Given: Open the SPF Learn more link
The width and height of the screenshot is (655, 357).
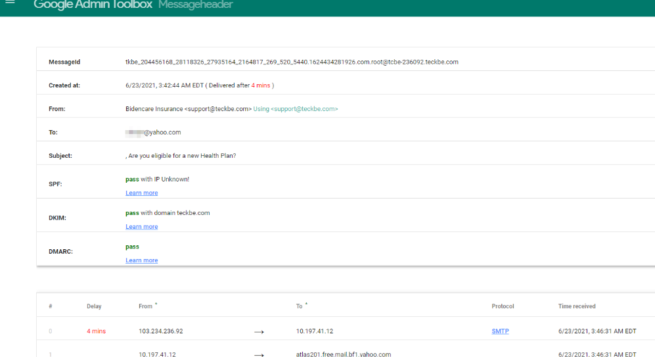Looking at the screenshot, I should 142,193.
